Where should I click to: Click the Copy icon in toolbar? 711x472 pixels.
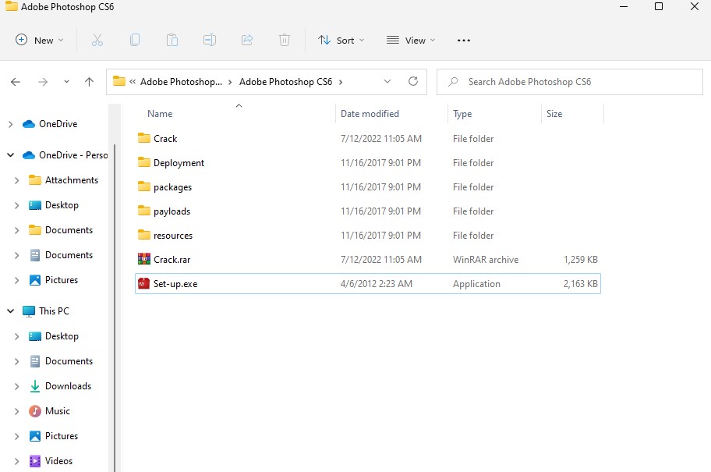135,40
